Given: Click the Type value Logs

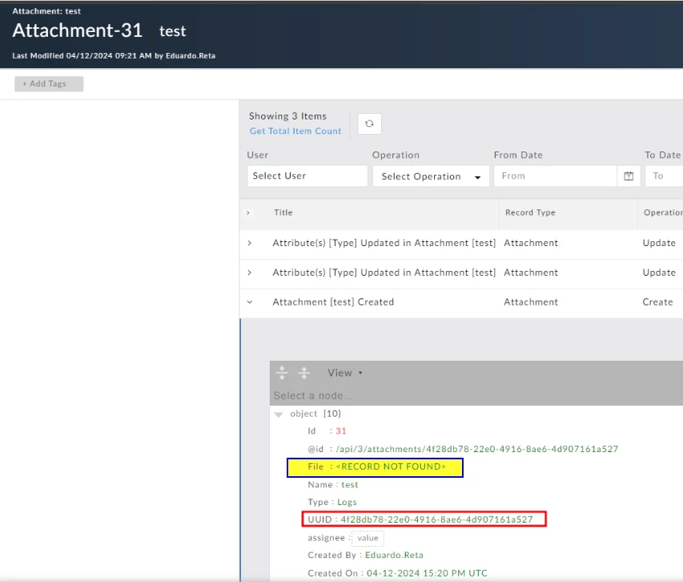Looking at the screenshot, I should [347, 502].
